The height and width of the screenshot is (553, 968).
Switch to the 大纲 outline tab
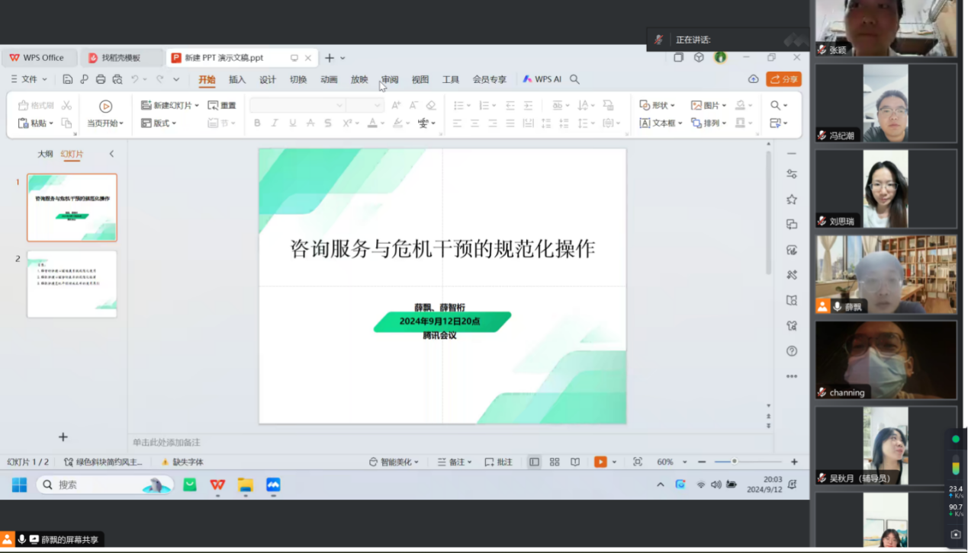[x=46, y=154]
